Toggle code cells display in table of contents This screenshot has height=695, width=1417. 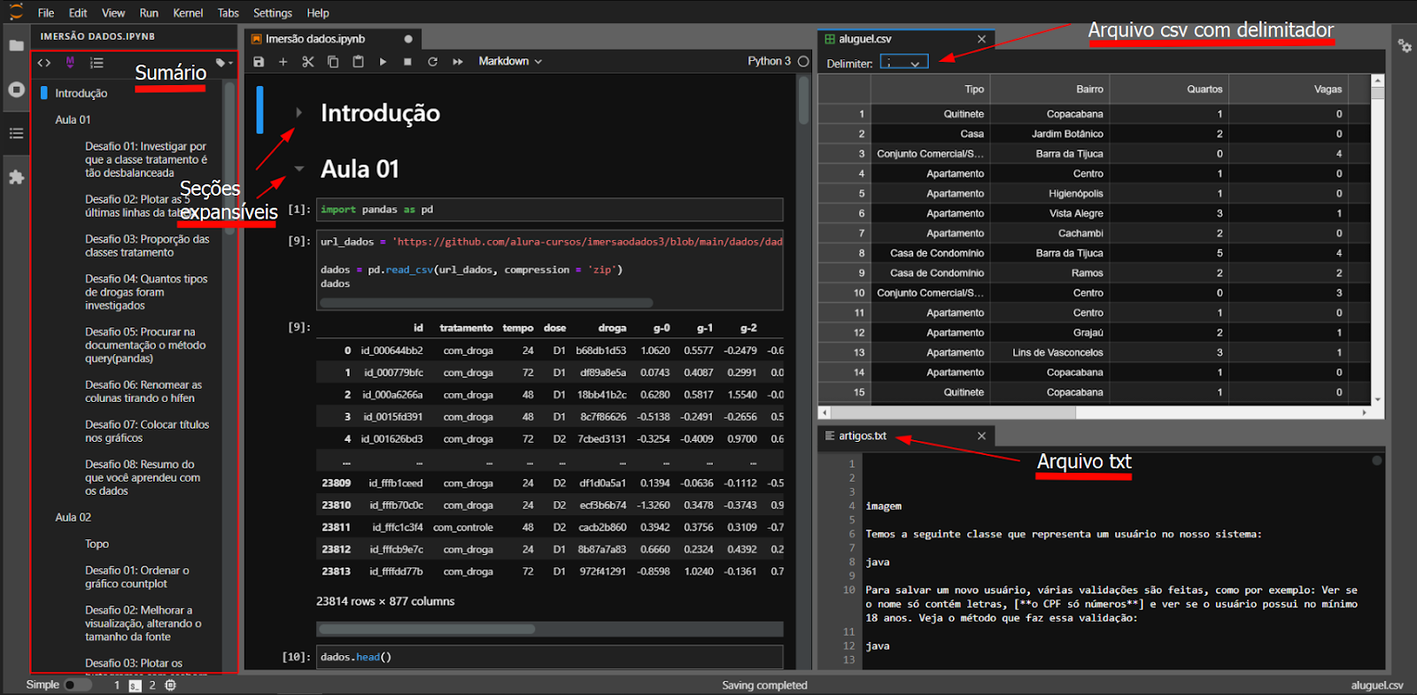click(x=44, y=63)
